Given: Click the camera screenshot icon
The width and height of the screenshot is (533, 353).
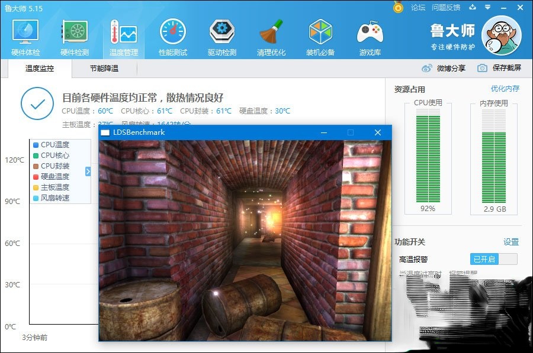Looking at the screenshot, I should pos(482,68).
